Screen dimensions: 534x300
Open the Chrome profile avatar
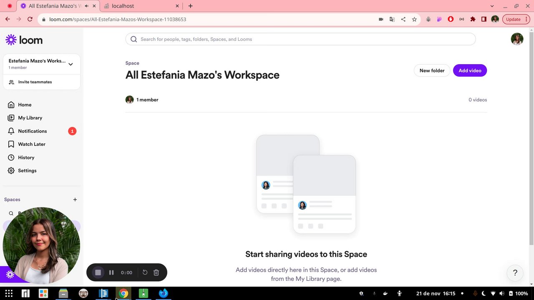(495, 19)
